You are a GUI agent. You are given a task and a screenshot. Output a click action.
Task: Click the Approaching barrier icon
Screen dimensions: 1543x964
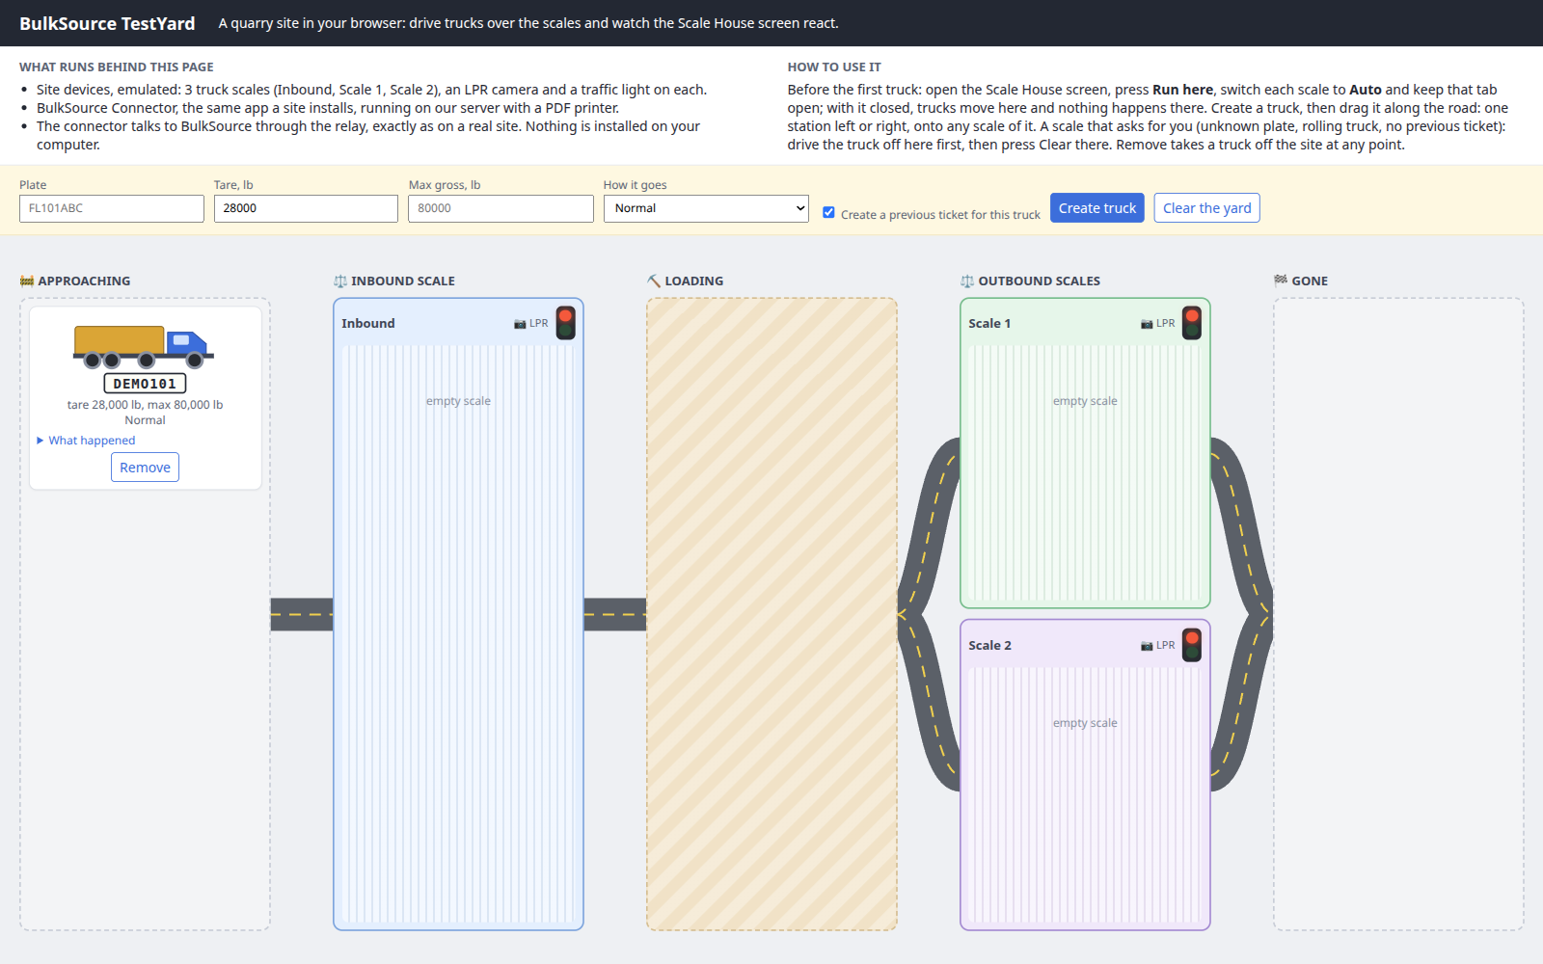tap(27, 281)
